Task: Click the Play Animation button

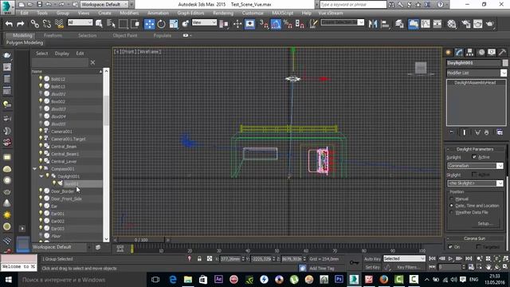Action: pos(450,258)
